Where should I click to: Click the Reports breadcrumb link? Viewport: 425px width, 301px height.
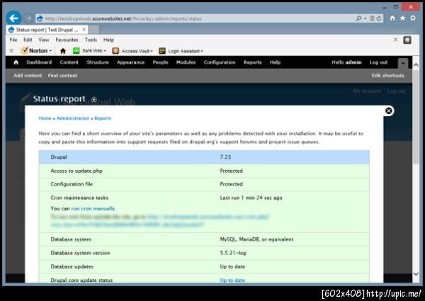point(103,118)
